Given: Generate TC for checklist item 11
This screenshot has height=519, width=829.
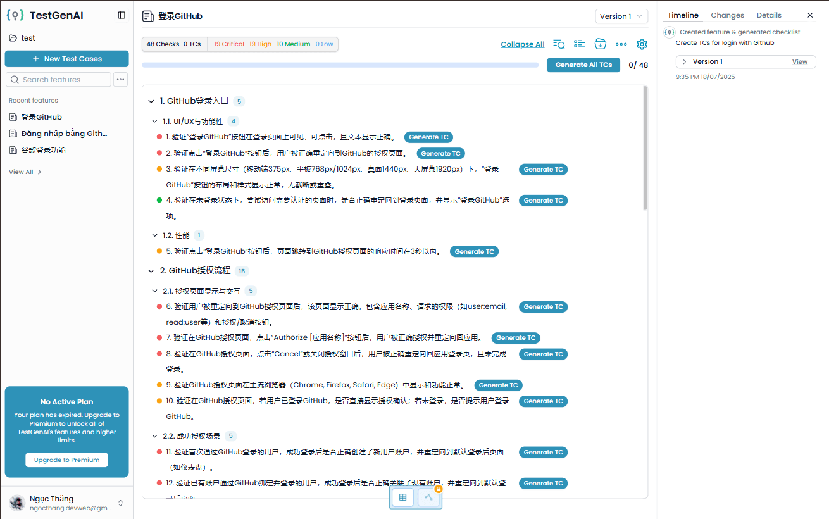Looking at the screenshot, I should [543, 453].
